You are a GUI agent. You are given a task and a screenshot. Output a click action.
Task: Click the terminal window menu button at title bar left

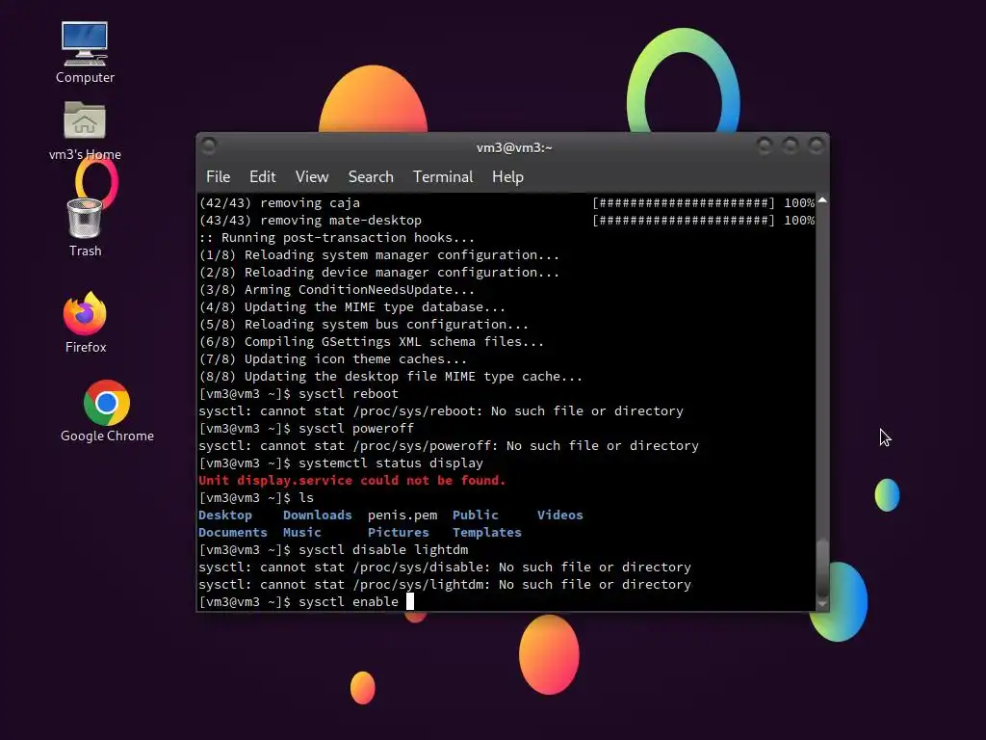click(x=209, y=146)
